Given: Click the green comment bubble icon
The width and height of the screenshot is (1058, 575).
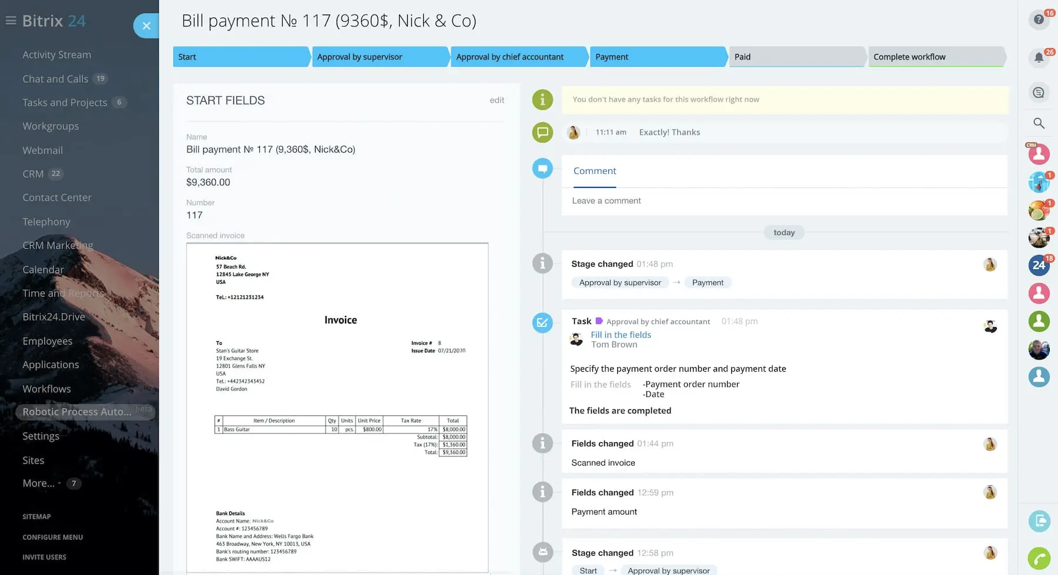Looking at the screenshot, I should (x=542, y=132).
